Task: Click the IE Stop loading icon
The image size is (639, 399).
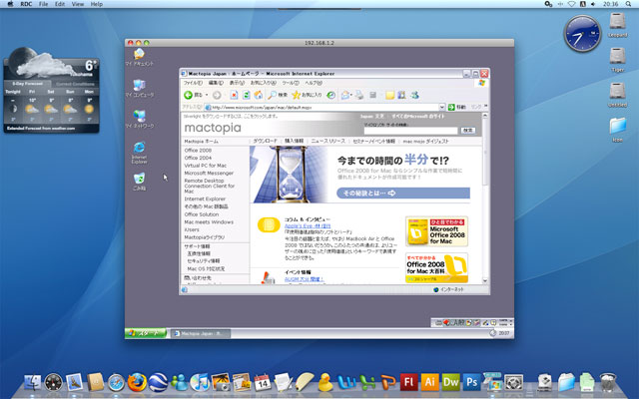Action: (x=234, y=95)
